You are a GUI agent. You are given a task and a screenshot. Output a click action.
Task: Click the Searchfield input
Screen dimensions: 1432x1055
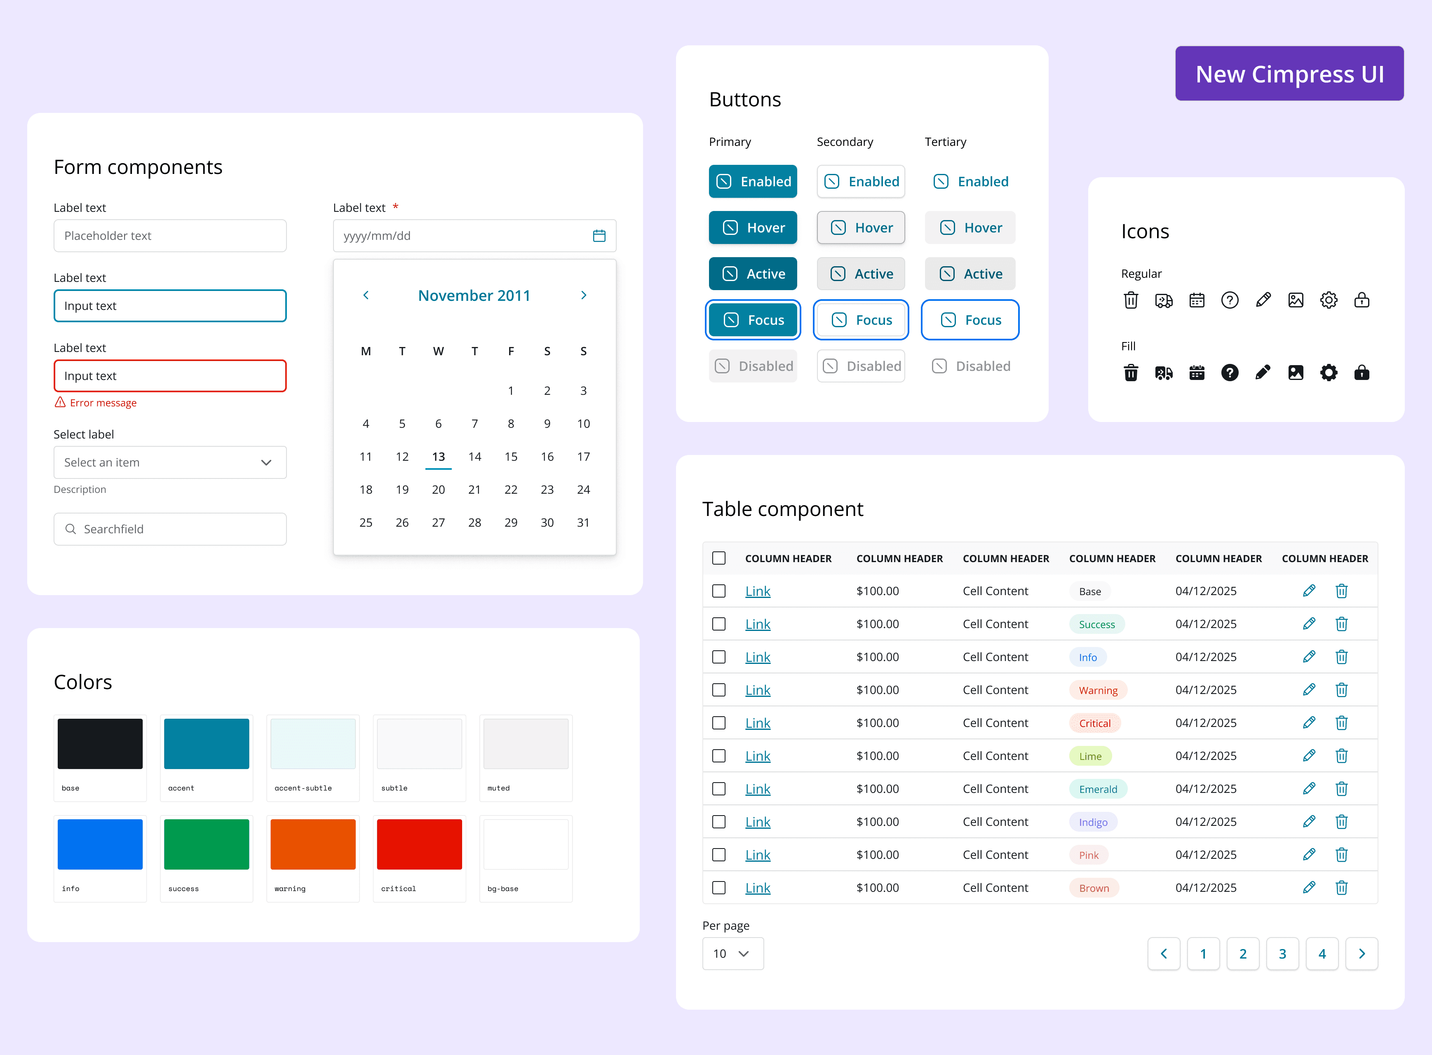[x=170, y=529]
